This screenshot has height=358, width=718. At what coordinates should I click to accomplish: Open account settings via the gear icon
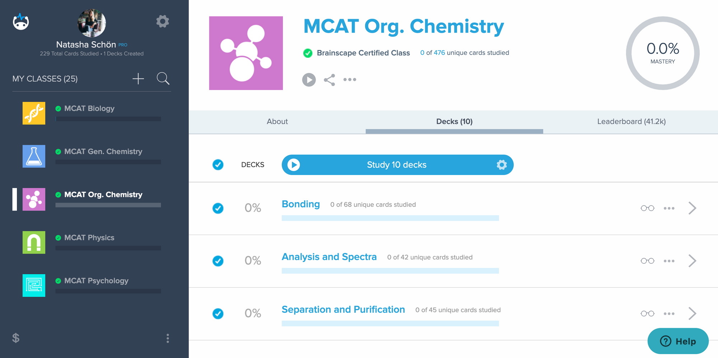tap(163, 21)
